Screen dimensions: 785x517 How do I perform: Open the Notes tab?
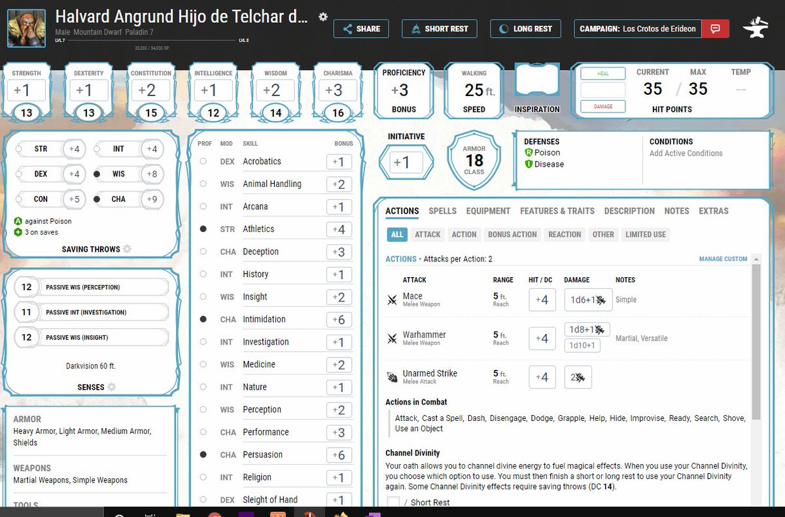[676, 211]
